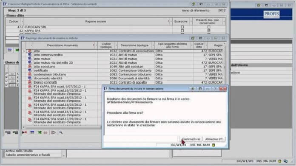Toggle 'Presenti doc. non conservabili' checkbox for KAPPA SPA

pyautogui.click(x=209, y=31)
